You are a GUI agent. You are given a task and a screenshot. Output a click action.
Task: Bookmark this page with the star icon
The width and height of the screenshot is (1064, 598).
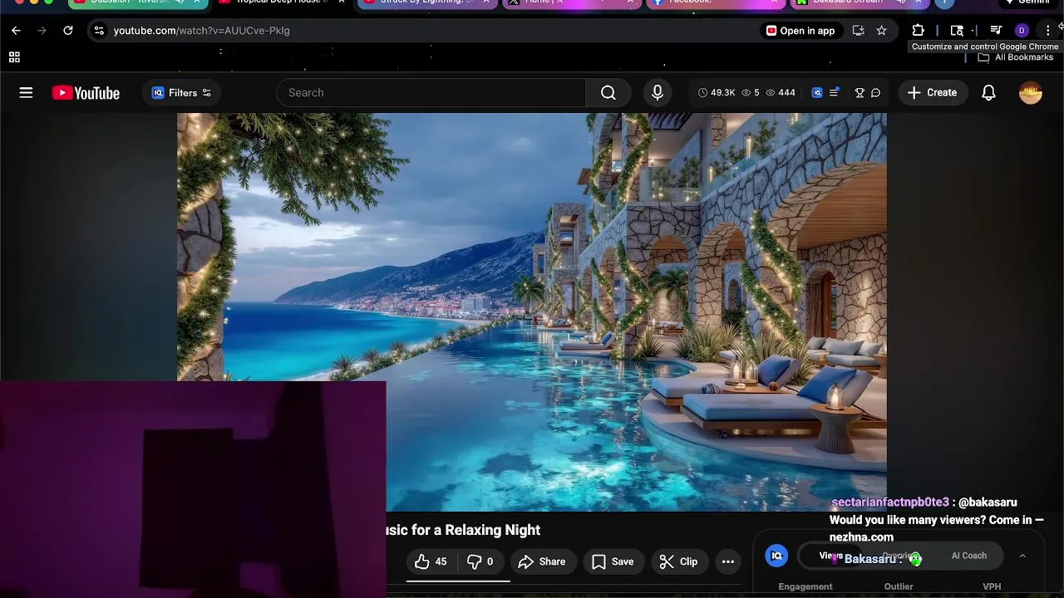click(881, 31)
